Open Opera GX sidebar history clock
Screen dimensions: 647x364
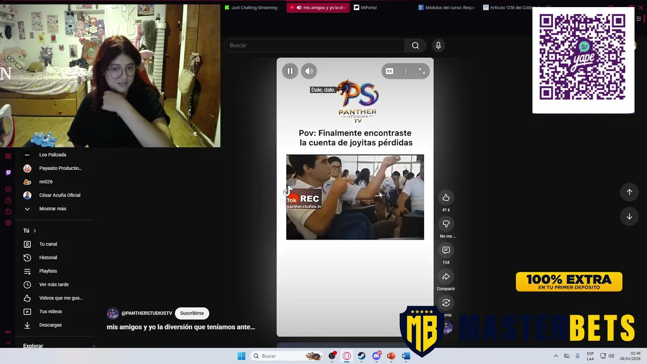coord(8,200)
